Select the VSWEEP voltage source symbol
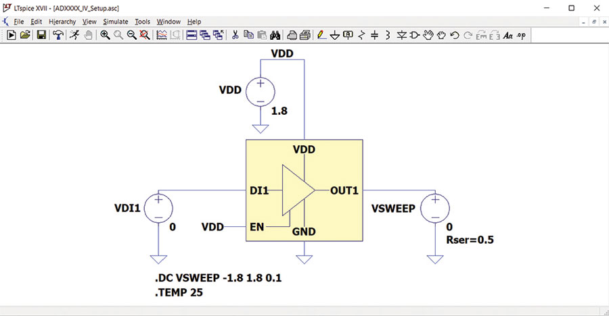Image resolution: width=609 pixels, height=316 pixels. click(435, 209)
